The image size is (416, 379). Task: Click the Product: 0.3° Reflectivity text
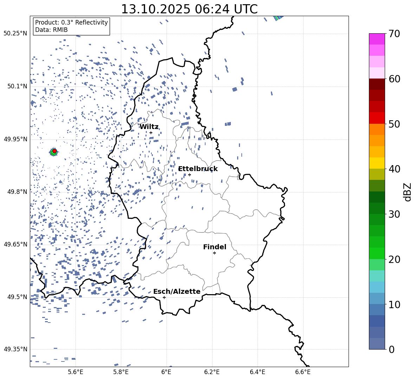71,22
